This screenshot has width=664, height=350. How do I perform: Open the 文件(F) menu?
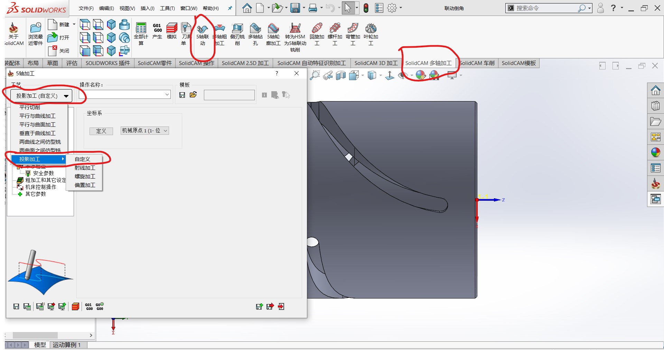tap(86, 8)
